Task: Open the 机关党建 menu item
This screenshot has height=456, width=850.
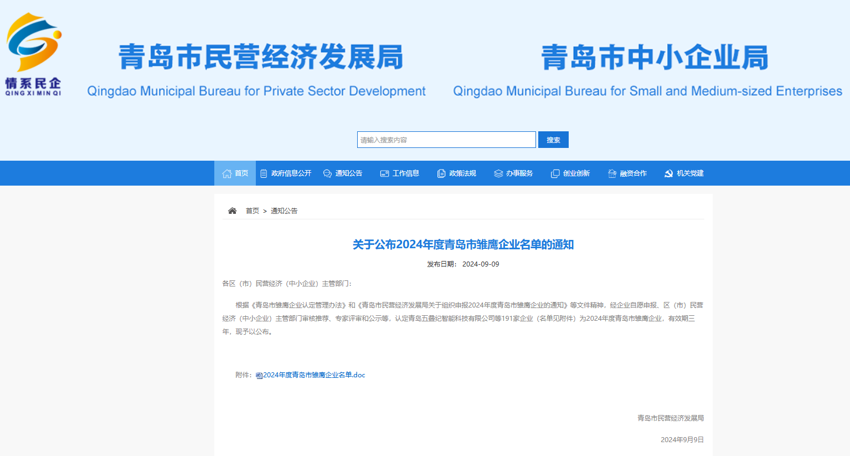Action: click(x=684, y=173)
